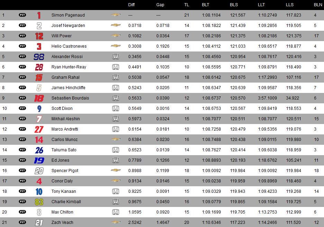Click car number 27 for Marco Andretti
Screen dimensions: 324x227
coord(39,129)
